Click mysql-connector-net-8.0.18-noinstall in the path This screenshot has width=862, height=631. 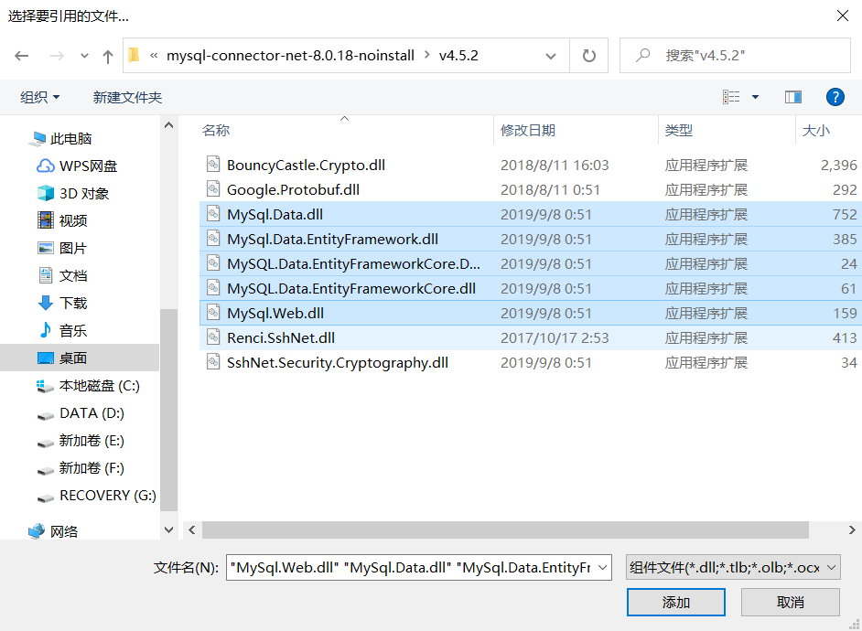[290, 56]
